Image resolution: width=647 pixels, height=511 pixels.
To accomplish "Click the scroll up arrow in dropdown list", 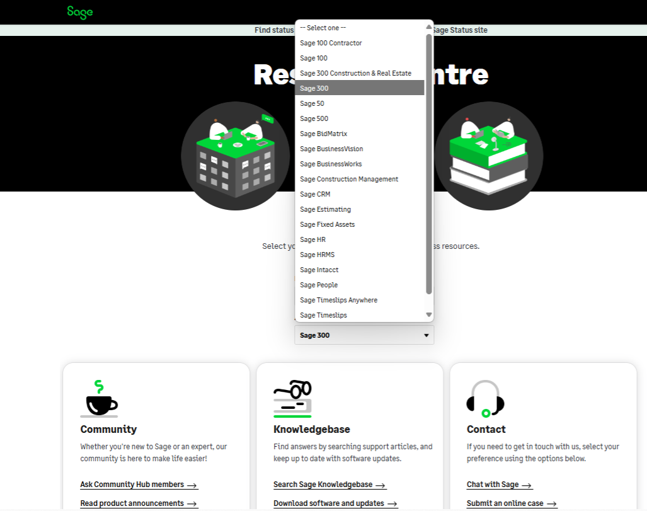I will click(x=429, y=27).
